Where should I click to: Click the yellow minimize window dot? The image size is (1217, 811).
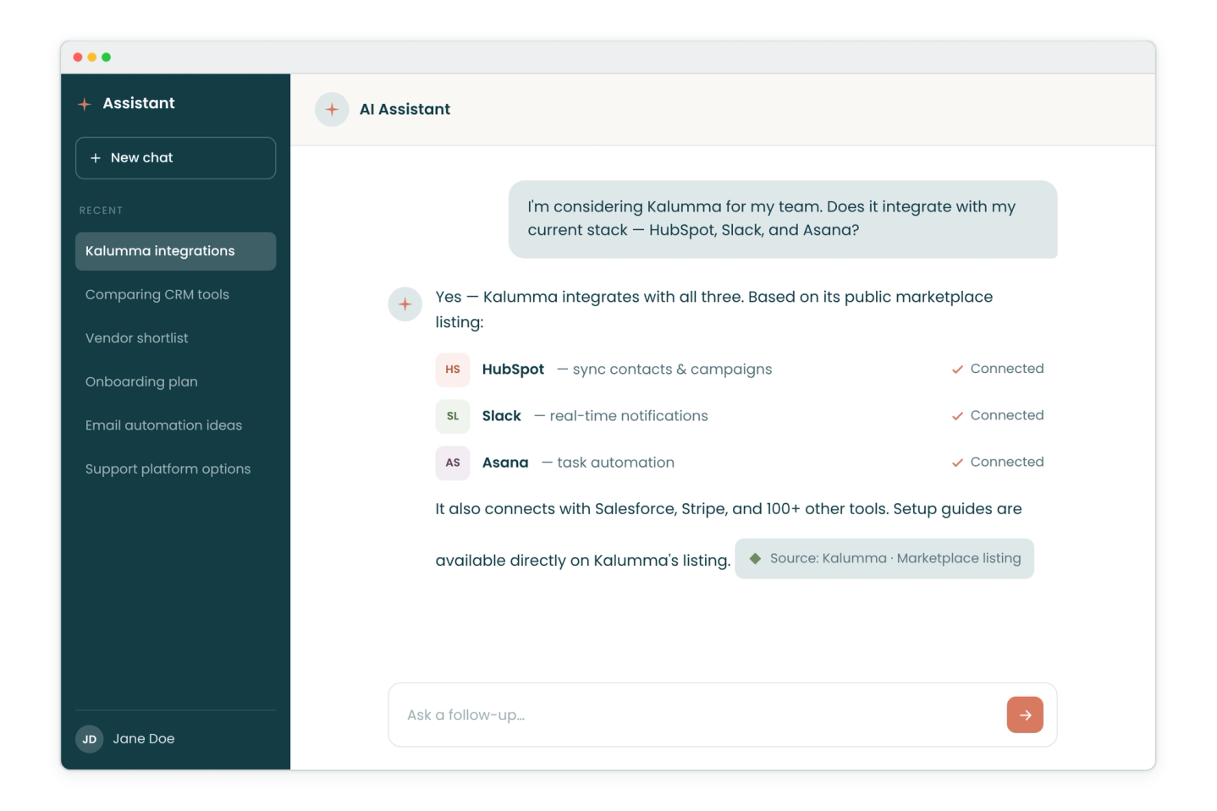click(92, 58)
